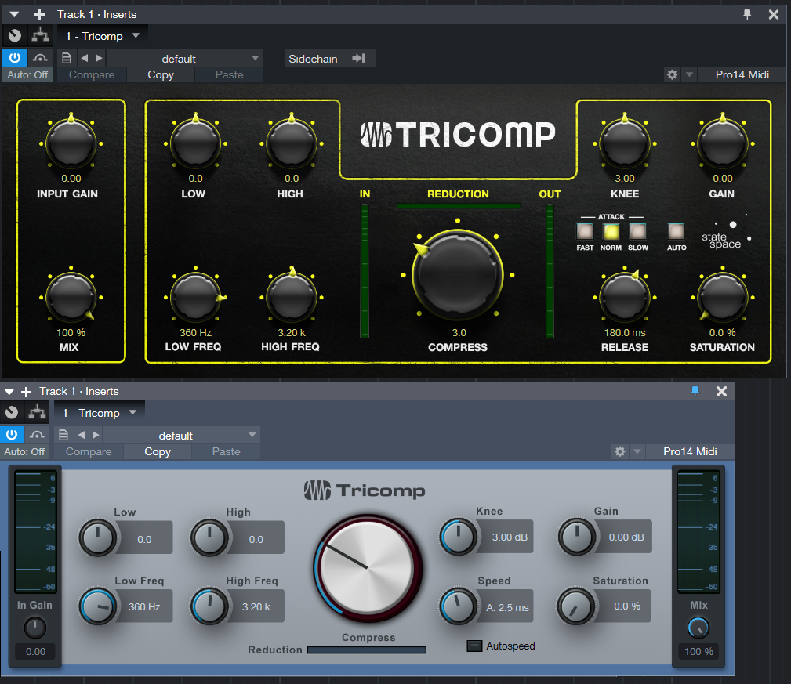The width and height of the screenshot is (791, 684).
Task: Toggle the blue power button in top window
Action: coord(15,58)
